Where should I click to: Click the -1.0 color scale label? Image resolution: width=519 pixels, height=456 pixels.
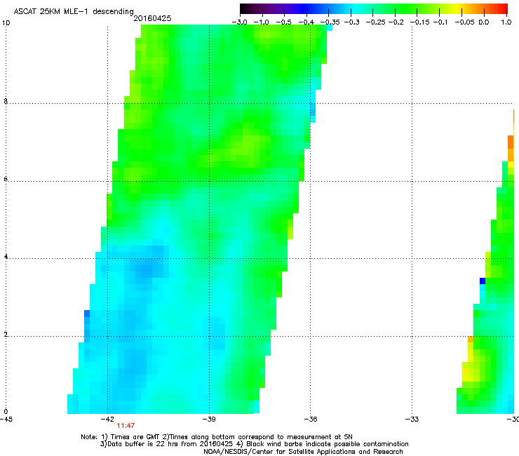pyautogui.click(x=262, y=22)
